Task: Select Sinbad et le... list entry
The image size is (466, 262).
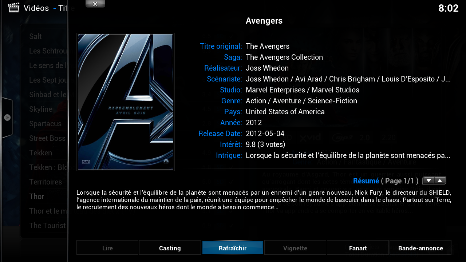Action: pyautogui.click(x=48, y=95)
